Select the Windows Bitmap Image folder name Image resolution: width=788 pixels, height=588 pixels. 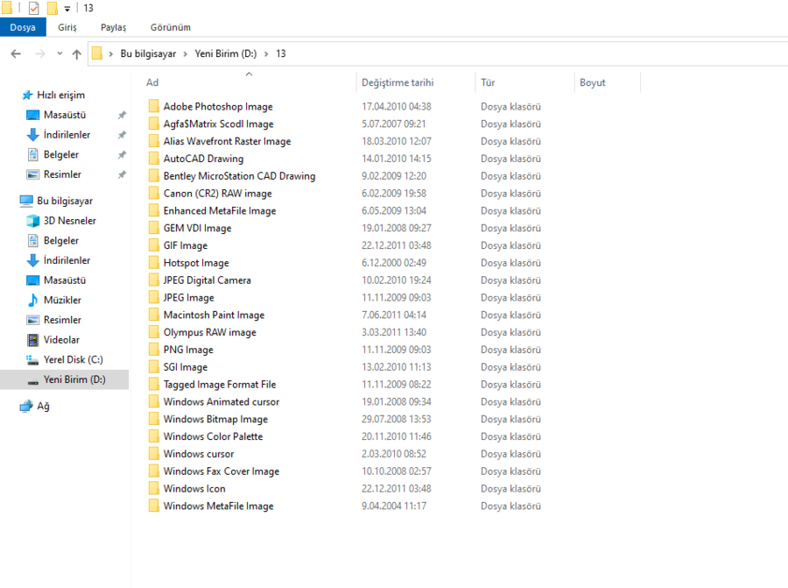tap(215, 419)
